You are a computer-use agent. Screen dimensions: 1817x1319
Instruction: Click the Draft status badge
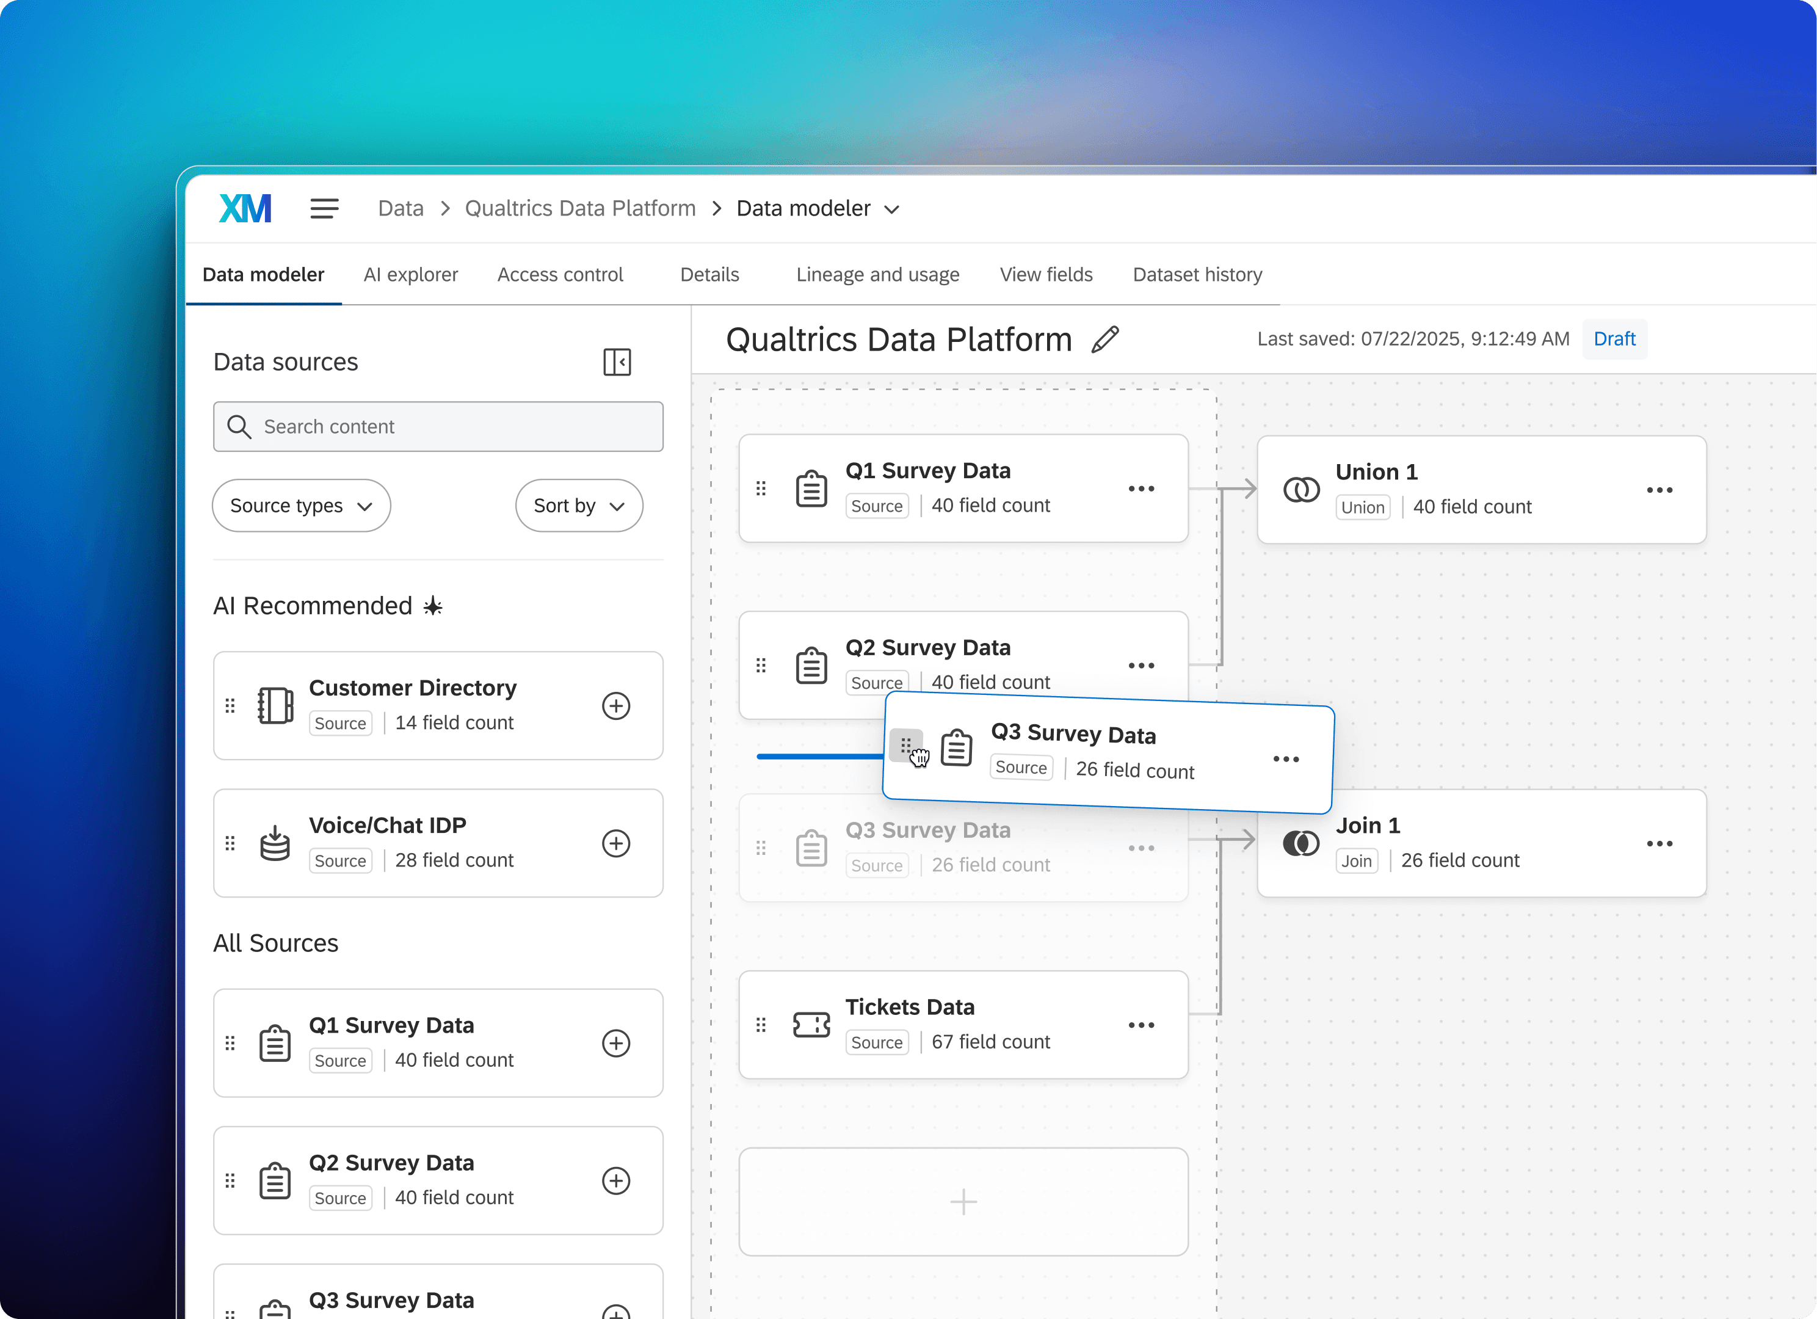coord(1614,339)
